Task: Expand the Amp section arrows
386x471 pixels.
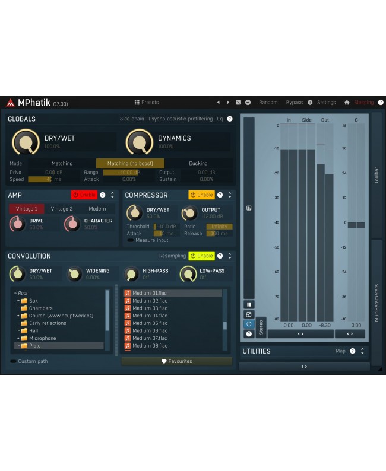Action: [x=112, y=195]
